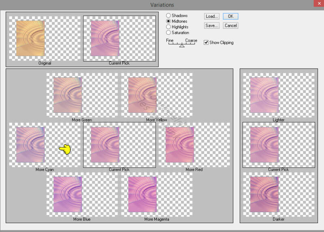Make the image Darker
This screenshot has height=232, width=324.
[279, 194]
